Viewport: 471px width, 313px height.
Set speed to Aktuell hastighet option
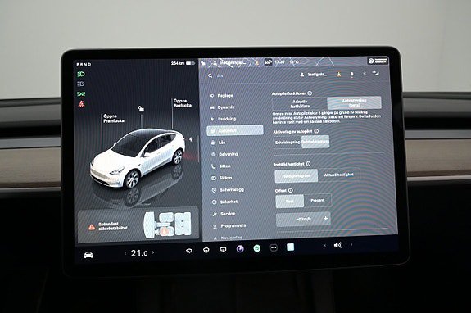tap(338, 175)
